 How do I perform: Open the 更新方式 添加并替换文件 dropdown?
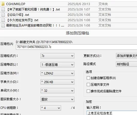point(126,56)
